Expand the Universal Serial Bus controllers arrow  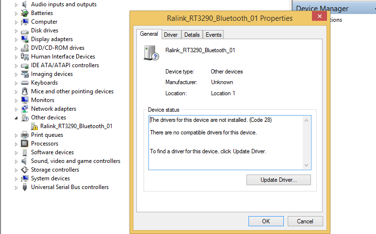[16, 188]
